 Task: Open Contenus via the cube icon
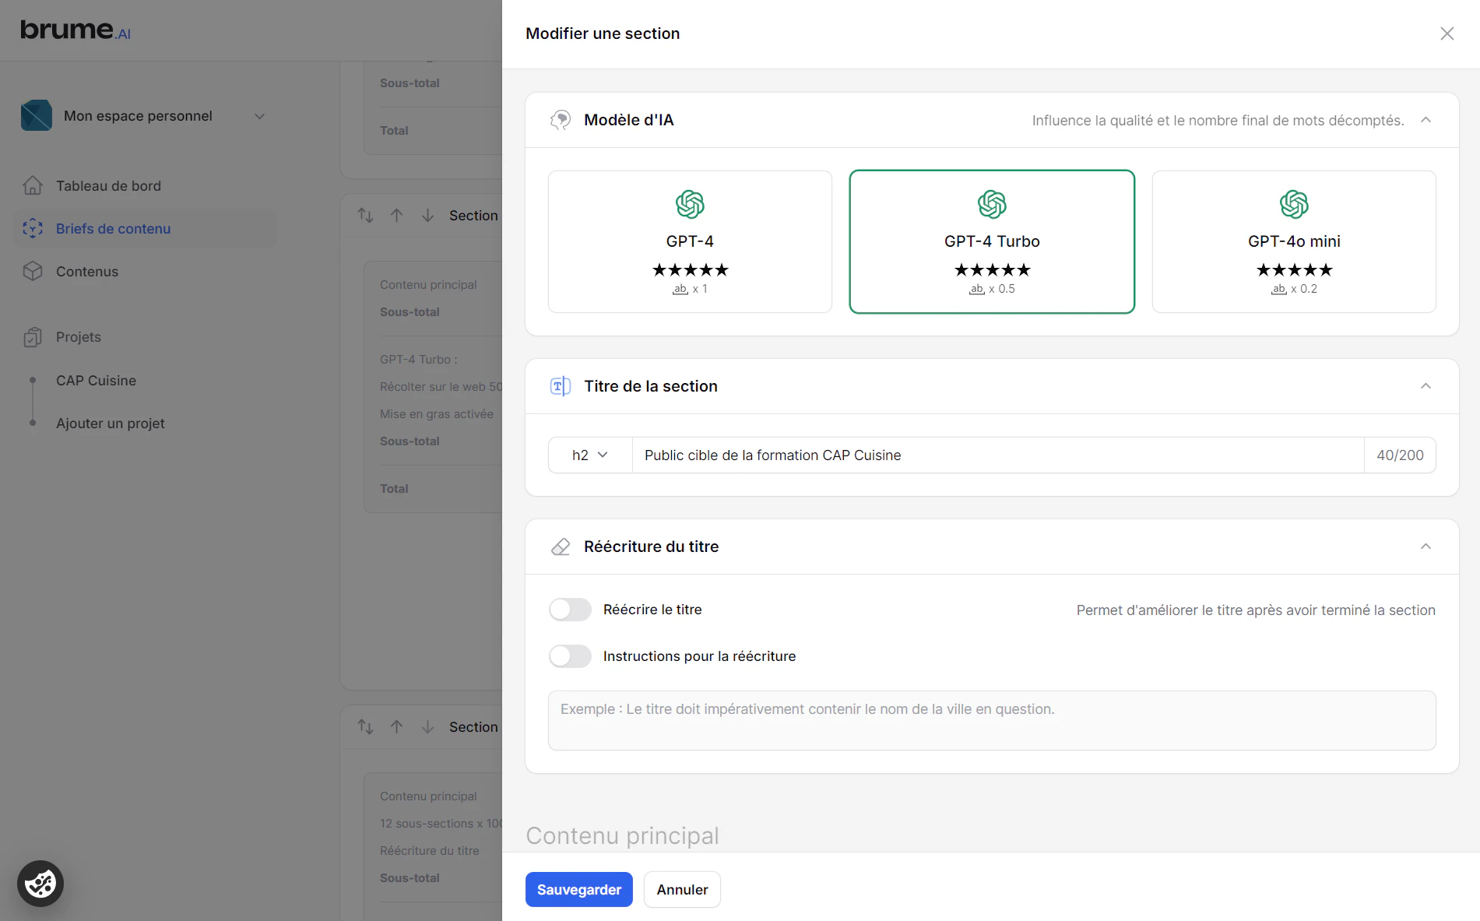tap(33, 271)
